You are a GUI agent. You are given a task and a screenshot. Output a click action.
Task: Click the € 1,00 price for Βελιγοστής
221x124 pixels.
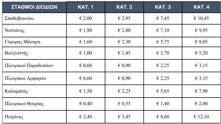tap(85, 53)
